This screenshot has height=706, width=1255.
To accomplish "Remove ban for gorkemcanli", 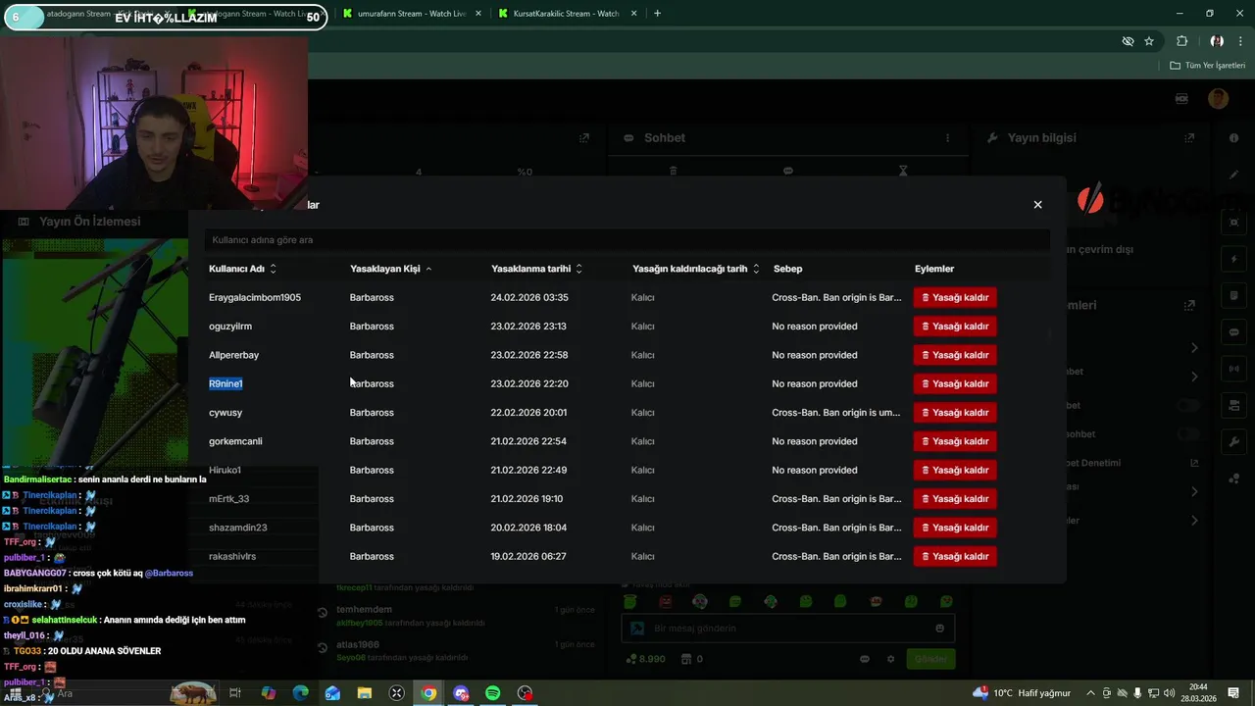I will pyautogui.click(x=955, y=441).
